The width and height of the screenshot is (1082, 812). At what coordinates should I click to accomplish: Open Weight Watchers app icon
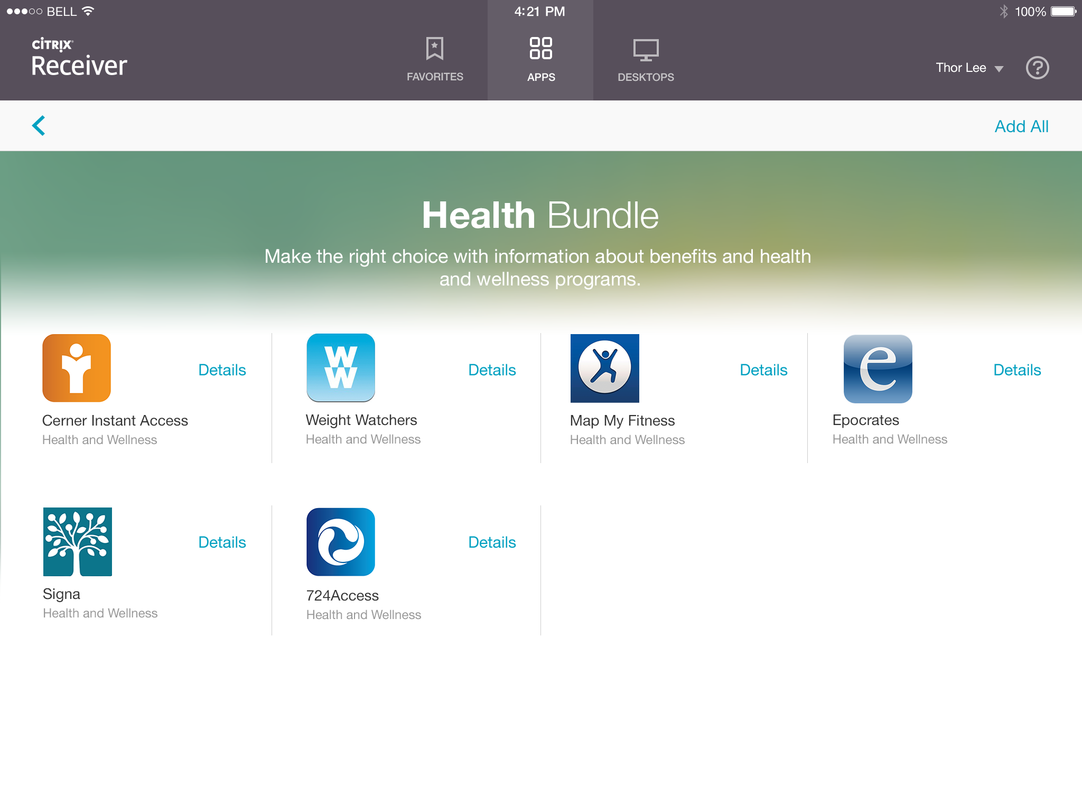pos(341,368)
